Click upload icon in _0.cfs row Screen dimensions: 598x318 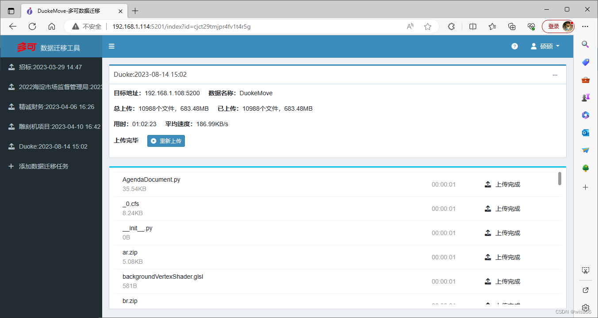pos(488,209)
